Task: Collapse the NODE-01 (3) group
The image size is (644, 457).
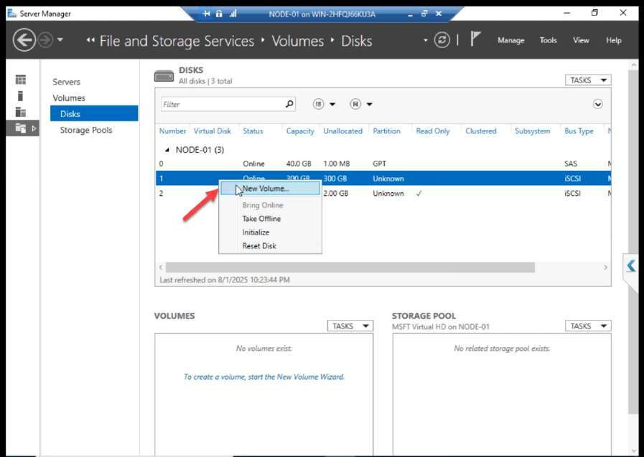Action: click(167, 150)
